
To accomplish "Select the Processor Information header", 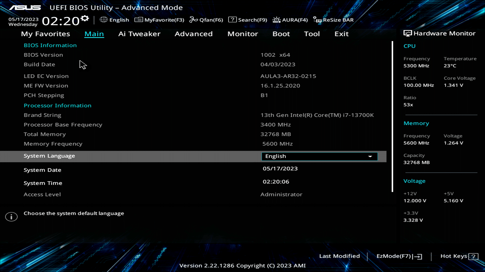I will (57, 105).
